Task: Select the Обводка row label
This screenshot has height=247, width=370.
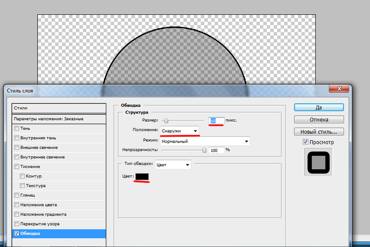Action: point(30,233)
